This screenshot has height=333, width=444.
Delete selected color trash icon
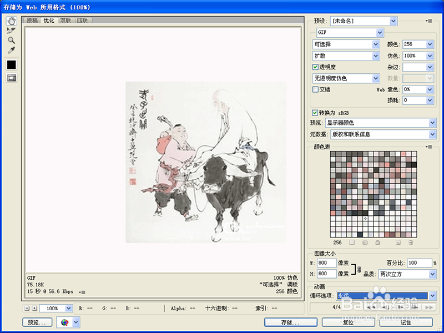(411, 243)
